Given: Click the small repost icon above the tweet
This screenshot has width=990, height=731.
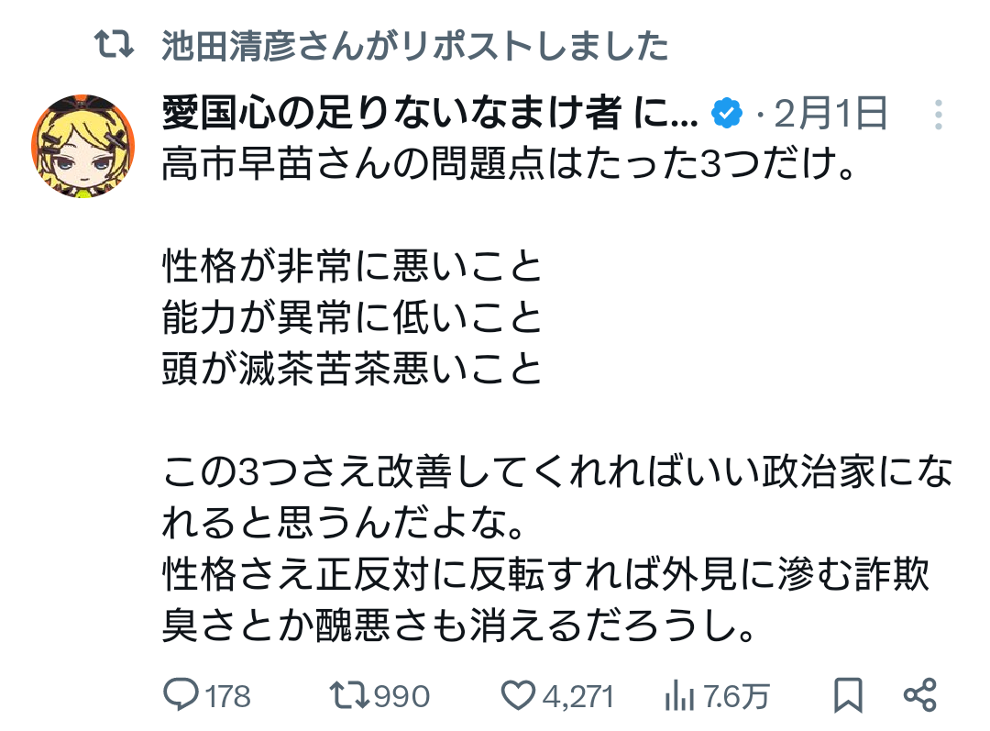Looking at the screenshot, I should coord(116,45).
